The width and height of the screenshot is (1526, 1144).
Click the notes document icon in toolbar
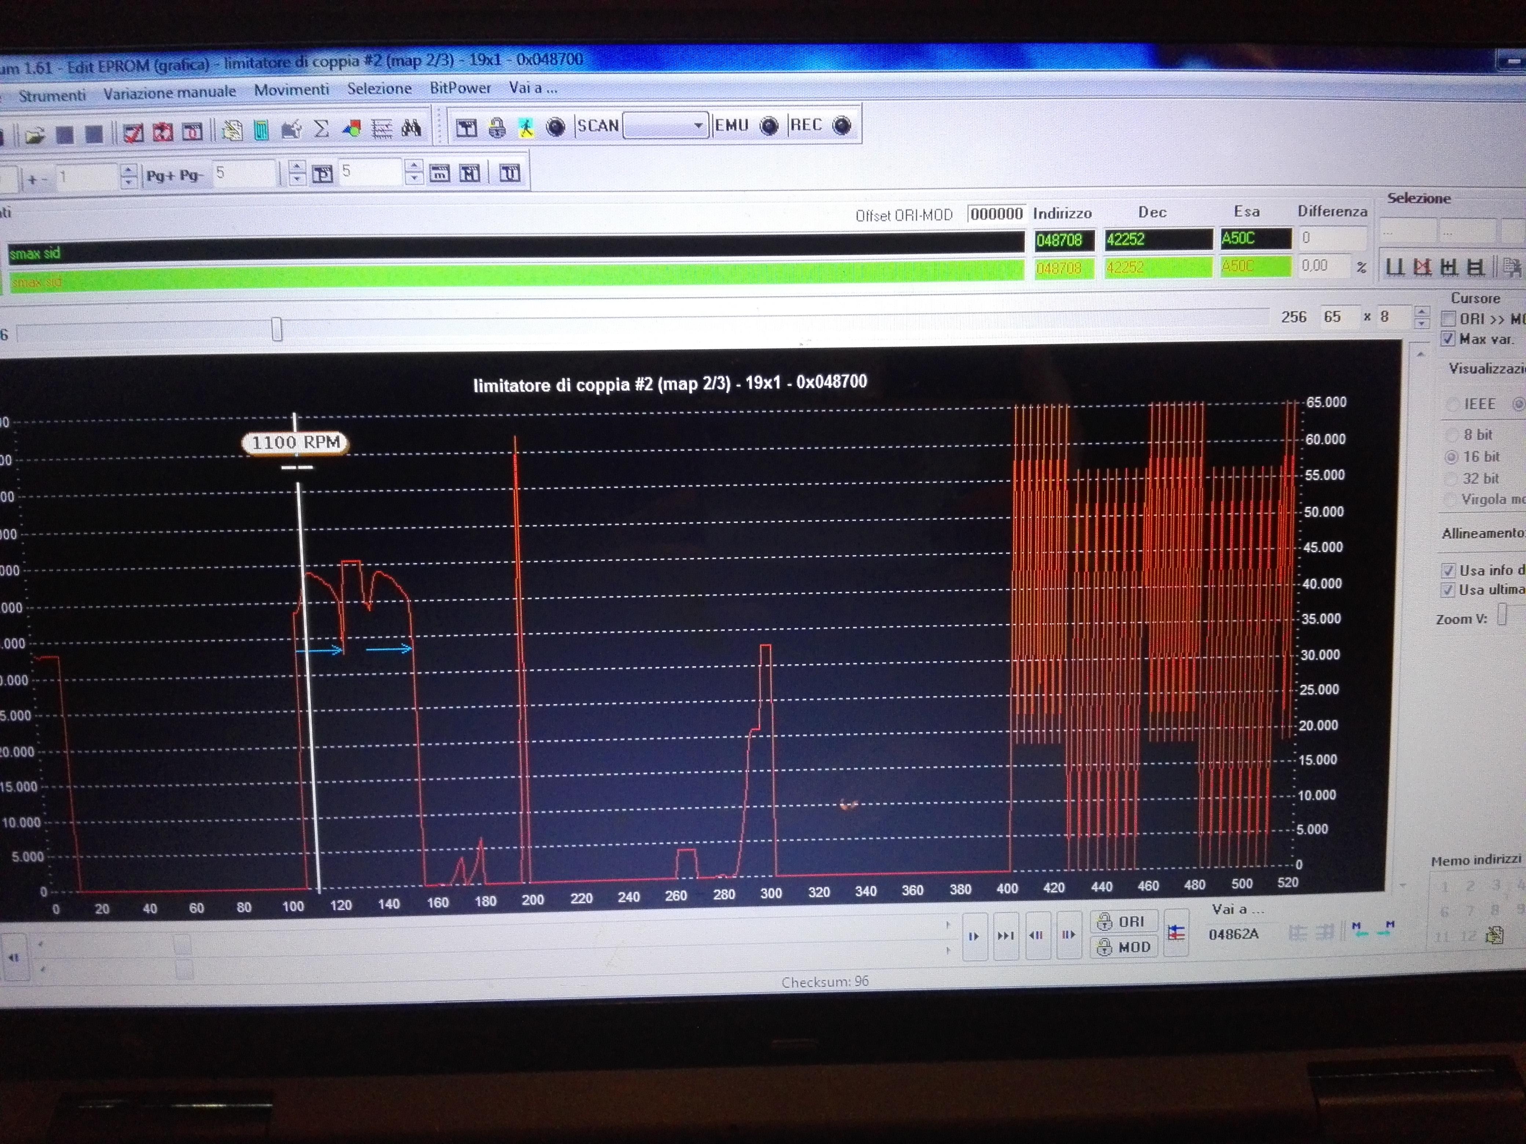233,130
